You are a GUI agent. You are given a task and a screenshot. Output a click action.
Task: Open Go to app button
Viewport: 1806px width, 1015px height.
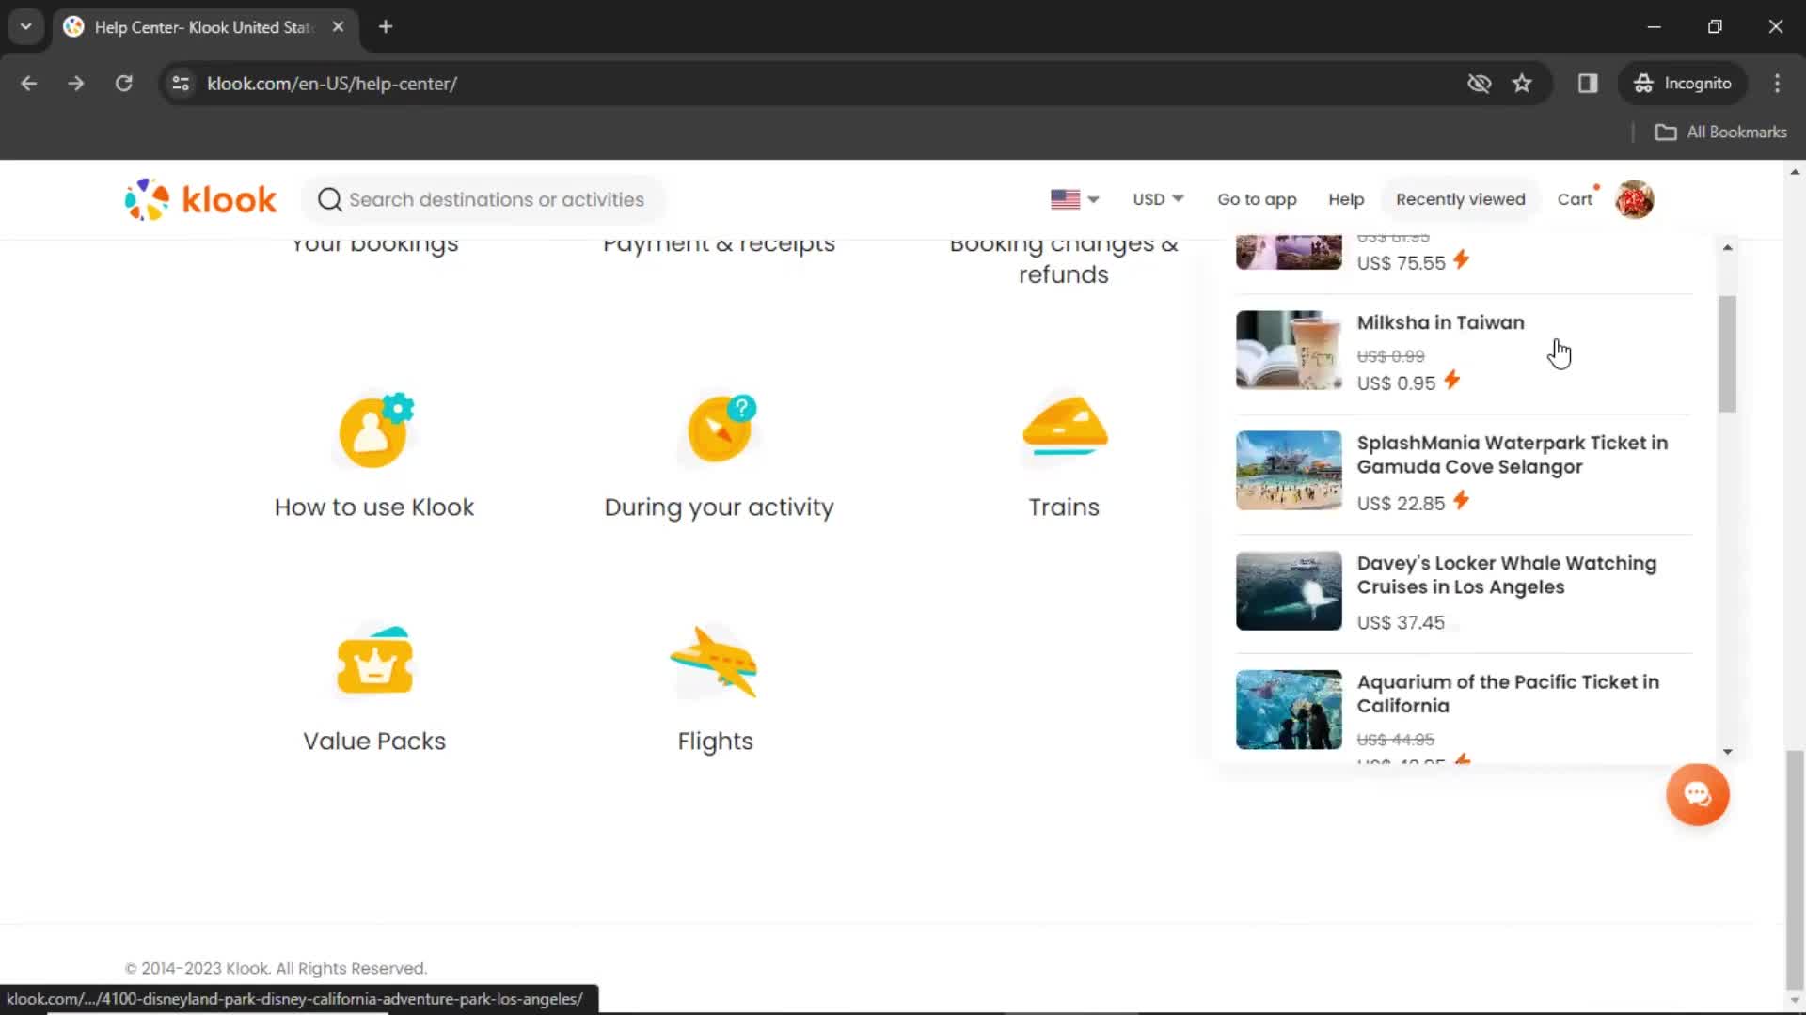pos(1257,198)
